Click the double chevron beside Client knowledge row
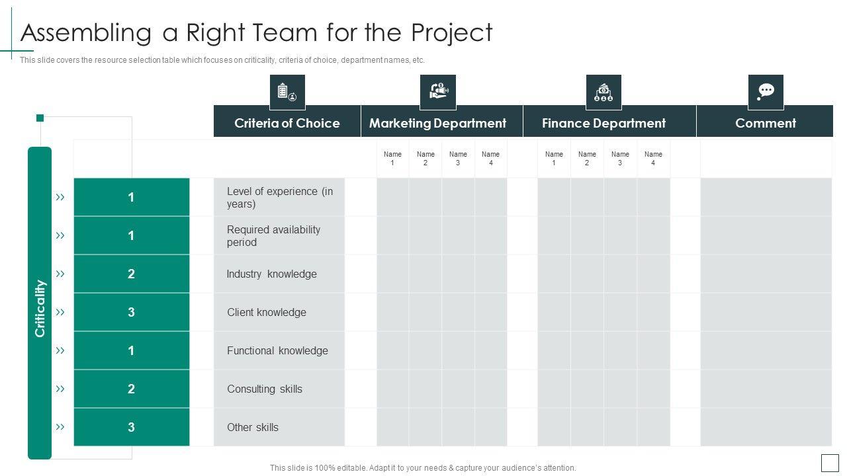The width and height of the screenshot is (847, 476). click(x=60, y=312)
